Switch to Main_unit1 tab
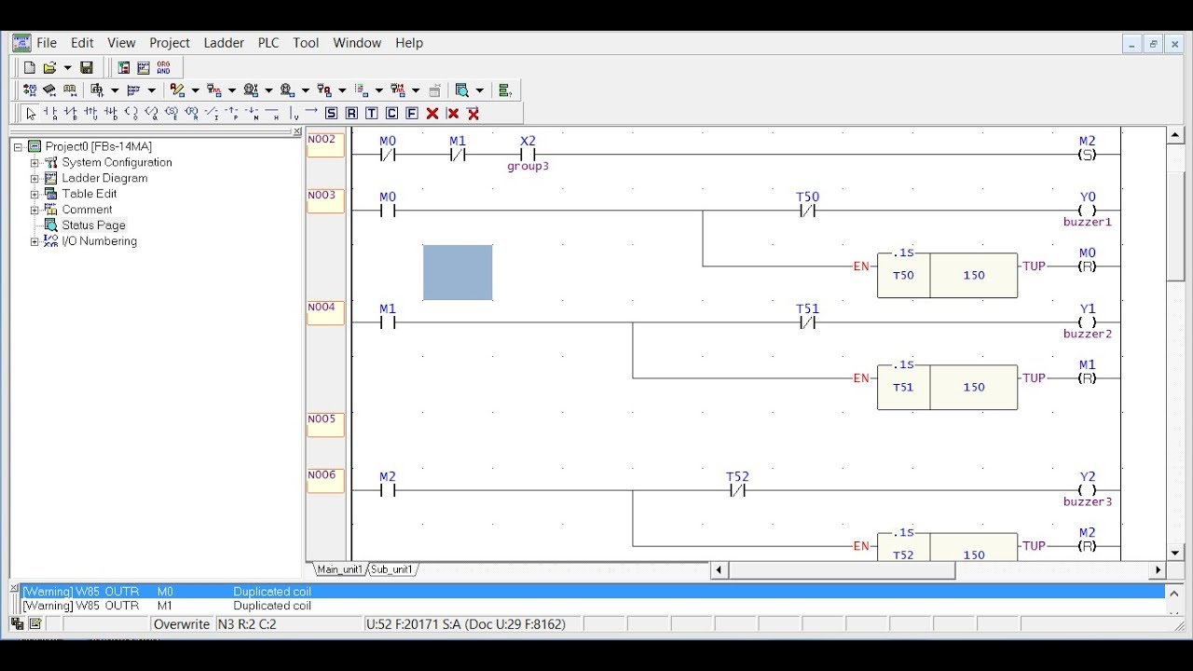 point(339,569)
